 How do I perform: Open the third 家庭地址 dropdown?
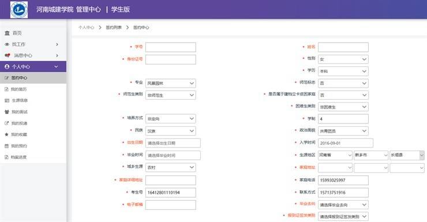coord(407,168)
